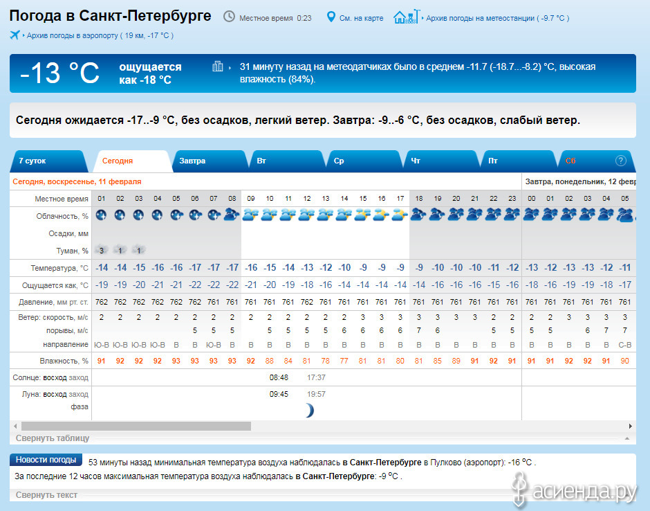Click the Завтра, понедельник date header
Screen dimensions: 650x511
(x=580, y=182)
